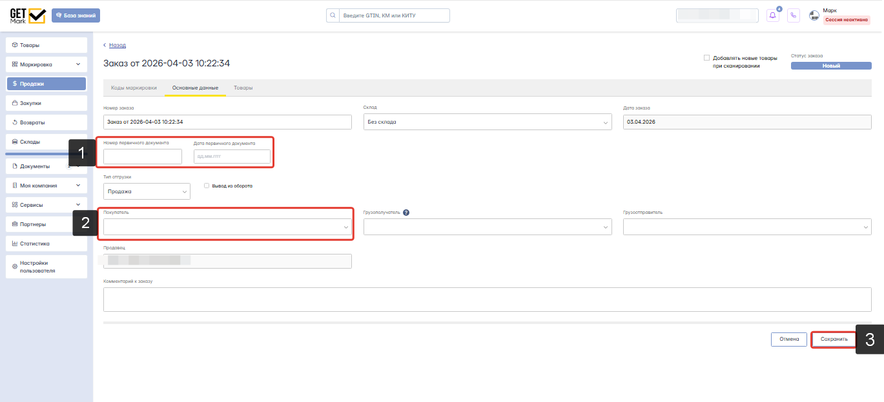Open the Тип отгрузки dropdown
Screen dimensions: 884x402
(147, 191)
